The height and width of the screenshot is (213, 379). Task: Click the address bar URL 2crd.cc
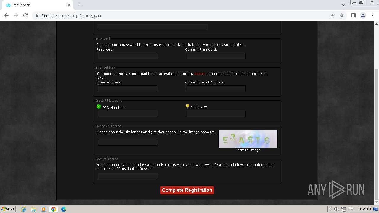click(x=72, y=16)
